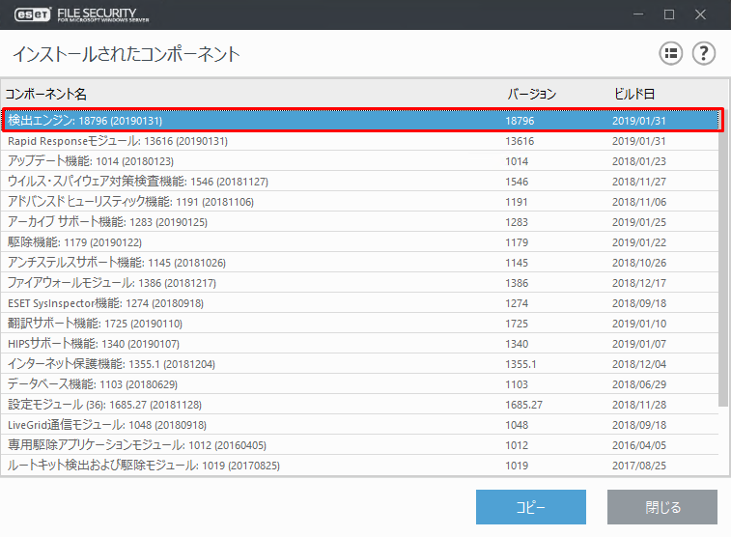Open help with the question mark icon

click(704, 53)
